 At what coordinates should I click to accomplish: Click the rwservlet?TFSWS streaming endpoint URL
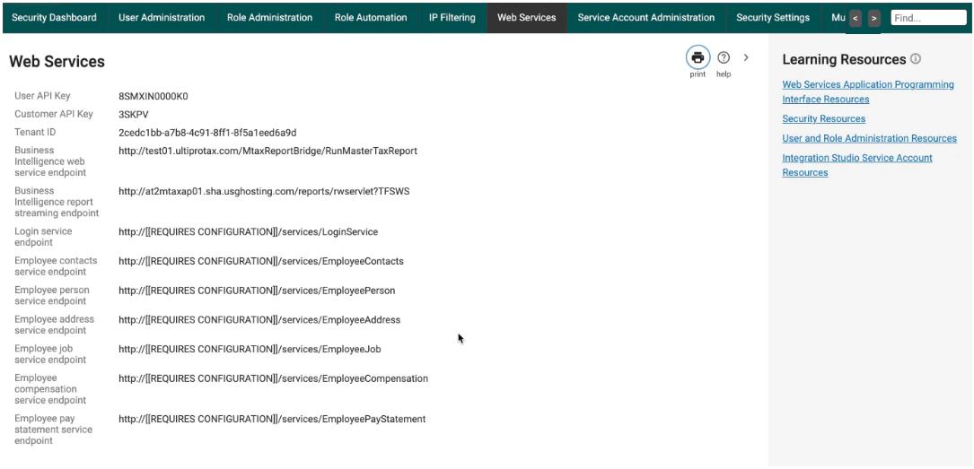pos(264,191)
